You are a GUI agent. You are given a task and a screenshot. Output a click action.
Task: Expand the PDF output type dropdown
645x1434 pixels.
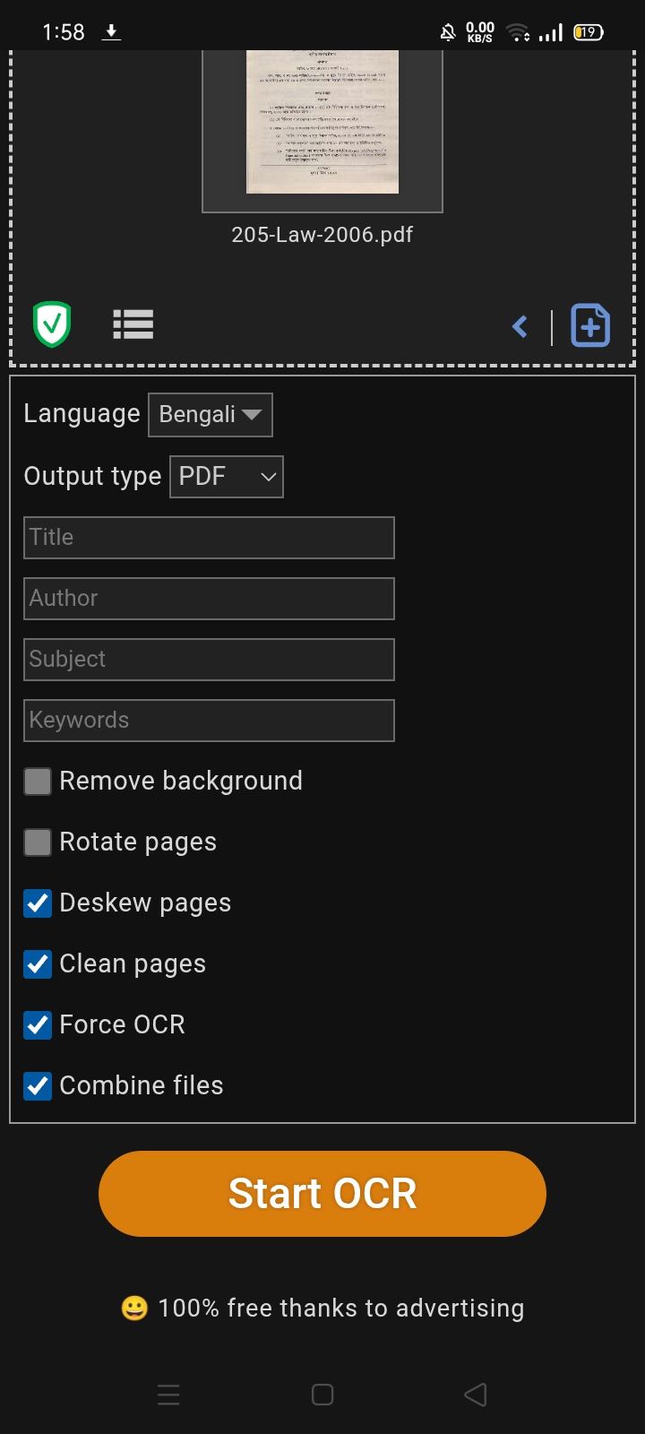(227, 477)
